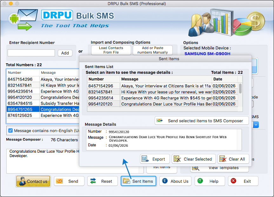Click the date 02/06/2026 in Message Details
Viewport: 274px width, 197px height.
pos(118,145)
